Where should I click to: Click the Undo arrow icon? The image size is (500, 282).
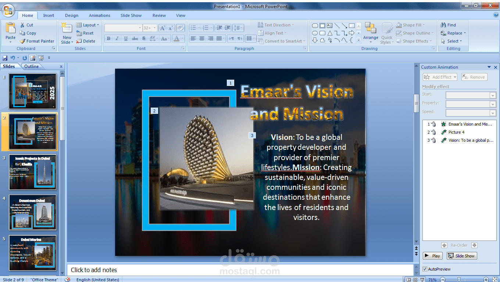(12, 58)
